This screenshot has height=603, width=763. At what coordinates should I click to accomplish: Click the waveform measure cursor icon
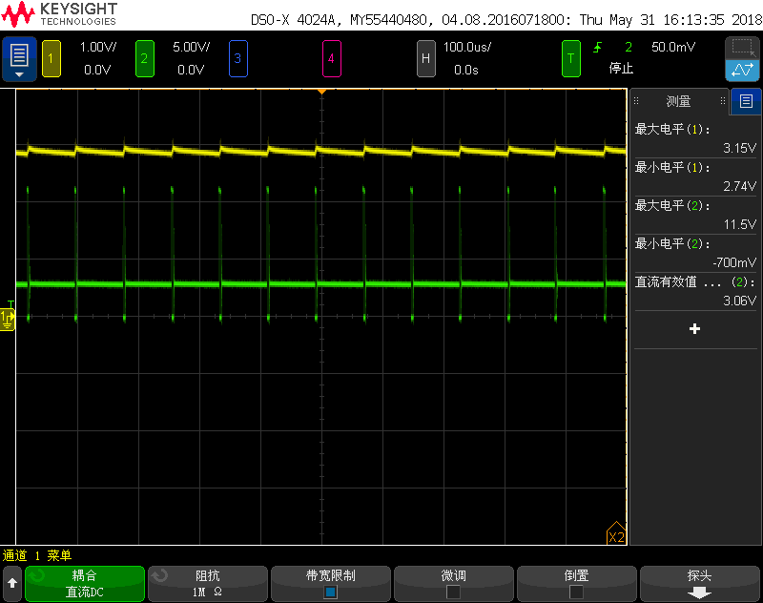click(742, 70)
